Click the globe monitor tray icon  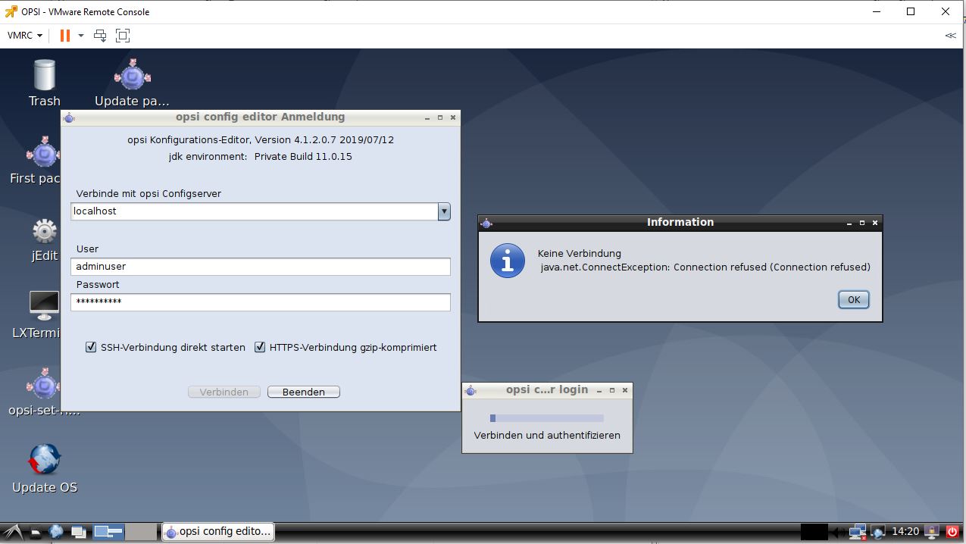[878, 532]
